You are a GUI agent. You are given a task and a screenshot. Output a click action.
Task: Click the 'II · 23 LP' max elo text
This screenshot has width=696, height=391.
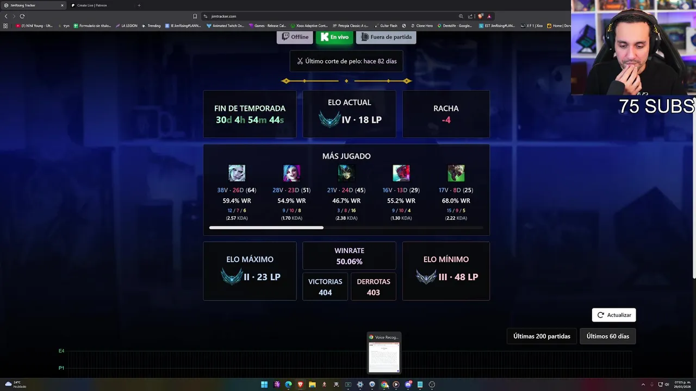point(262,277)
